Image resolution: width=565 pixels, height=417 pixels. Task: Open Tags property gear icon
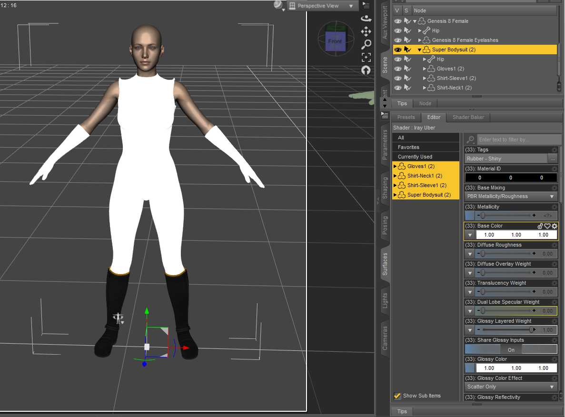(555, 149)
